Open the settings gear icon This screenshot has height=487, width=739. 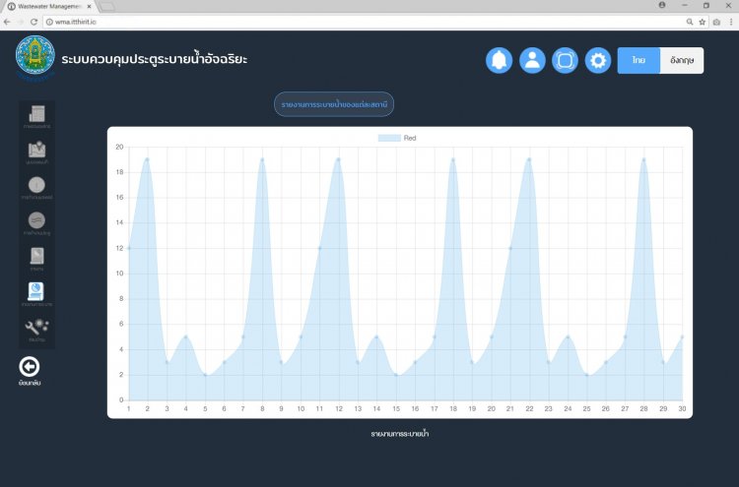point(598,60)
